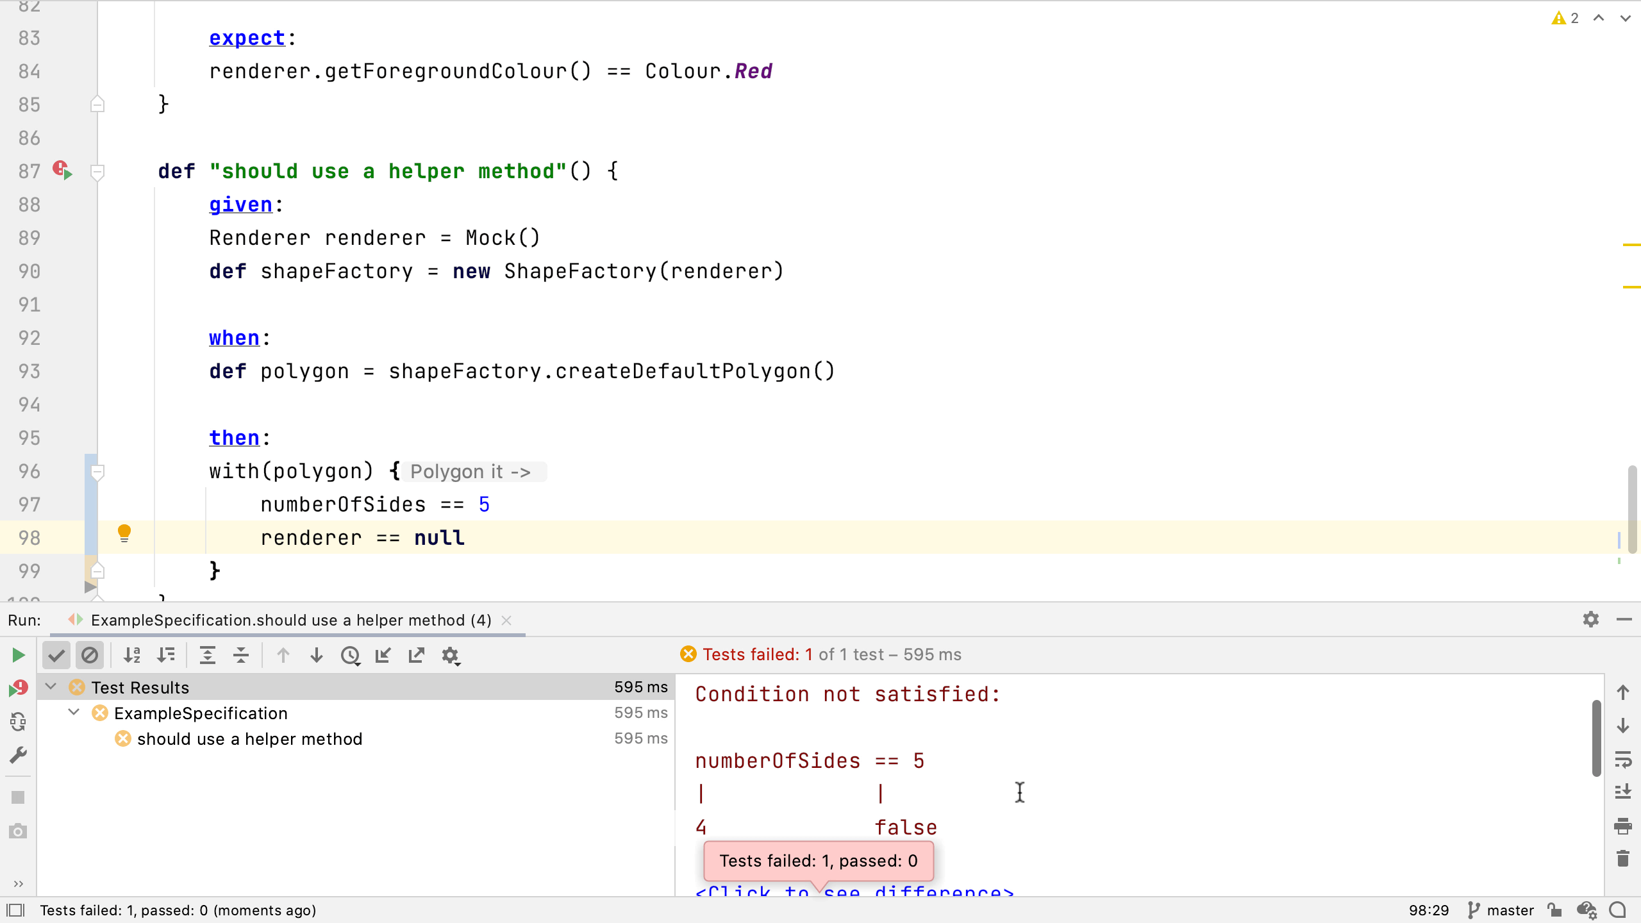Collapse the ExampleSpecification node
This screenshot has width=1641, height=923.
point(74,713)
